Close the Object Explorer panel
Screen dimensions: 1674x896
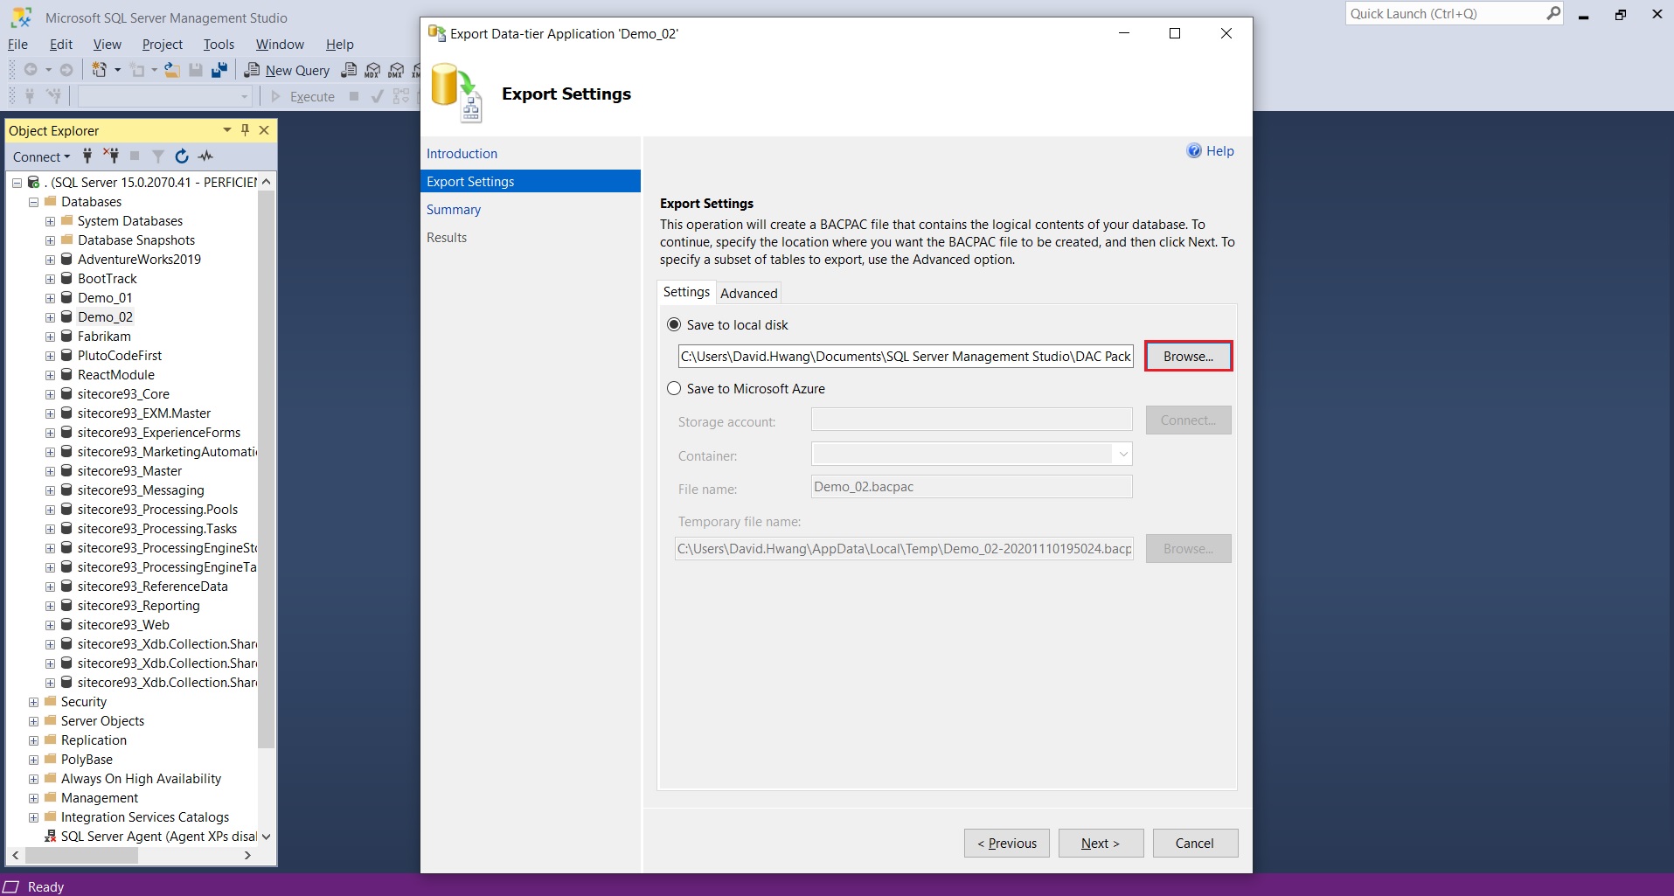[x=264, y=130]
